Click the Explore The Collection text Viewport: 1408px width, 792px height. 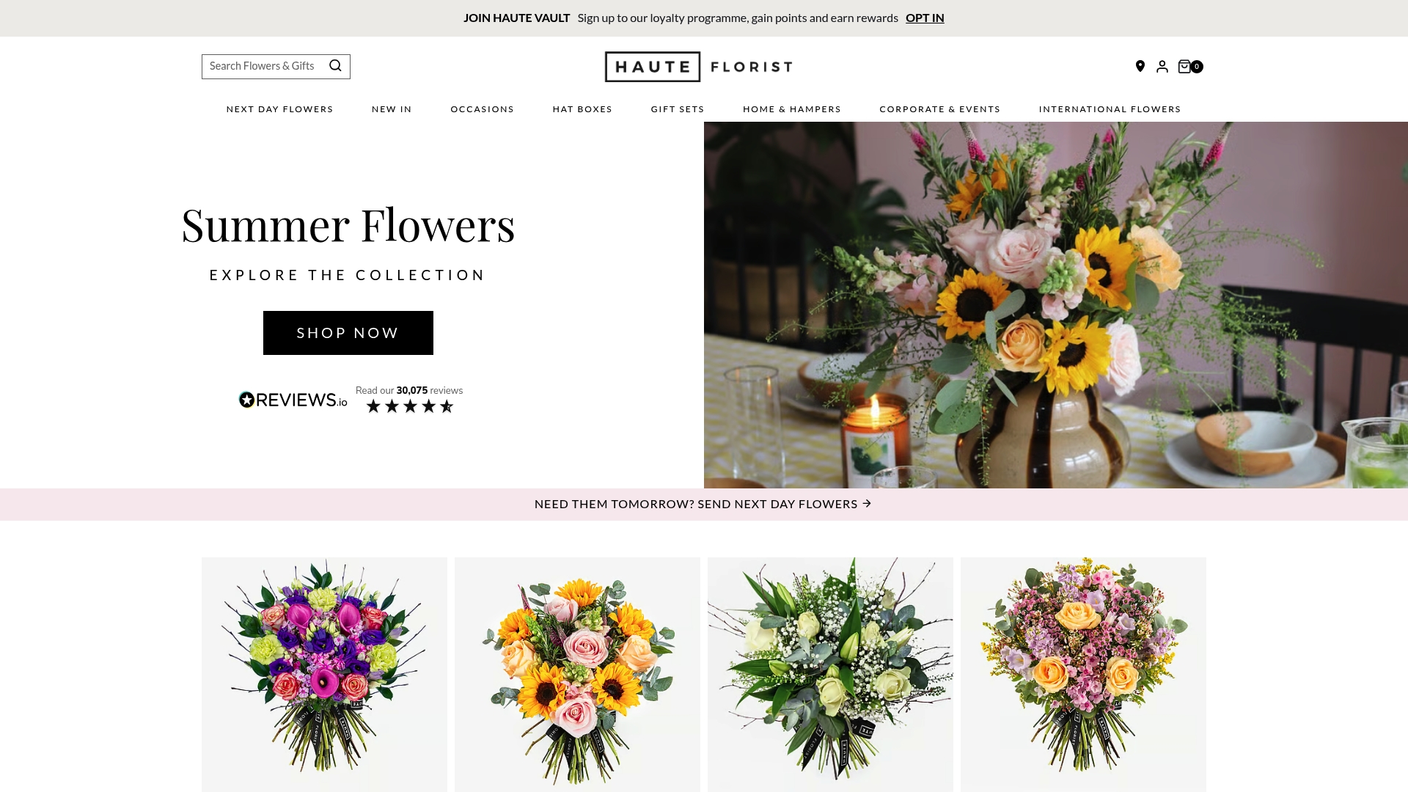tap(348, 275)
